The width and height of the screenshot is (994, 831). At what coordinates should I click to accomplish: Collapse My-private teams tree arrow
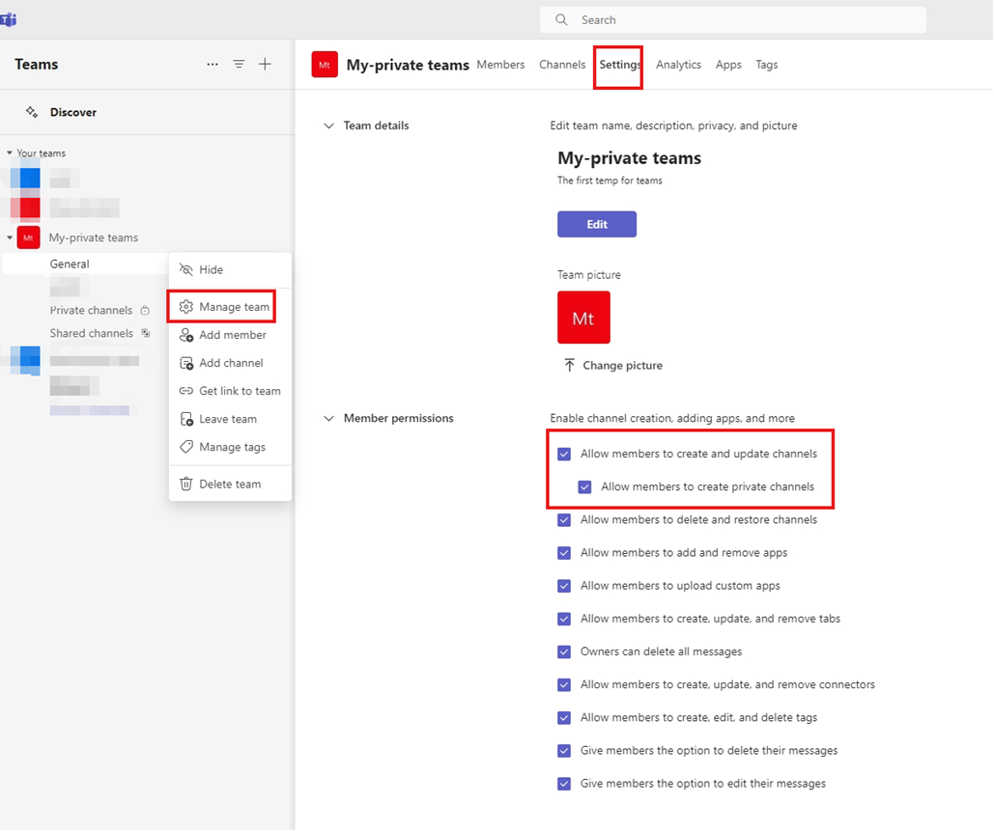pyautogui.click(x=10, y=237)
